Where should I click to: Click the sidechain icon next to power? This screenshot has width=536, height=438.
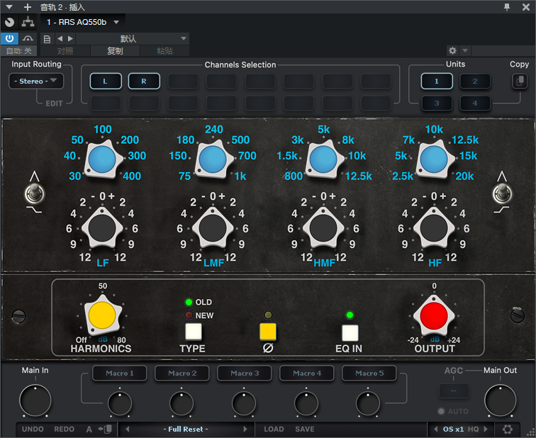[28, 38]
